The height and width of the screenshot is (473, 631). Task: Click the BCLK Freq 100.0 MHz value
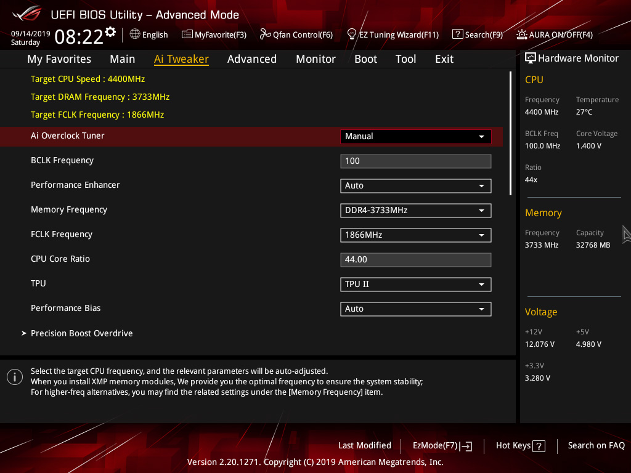coord(542,146)
